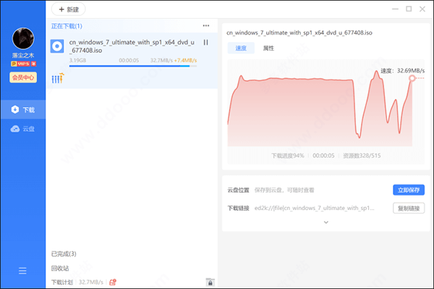The height and width of the screenshot is (289, 434).
Task: Open 回收站 recycle bin
Action: pos(60,268)
